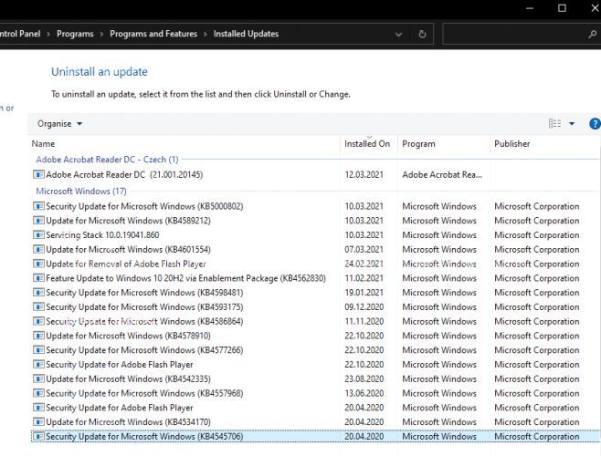The height and width of the screenshot is (456, 601).
Task: Maximize the Installed Updates window
Action: click(562, 8)
